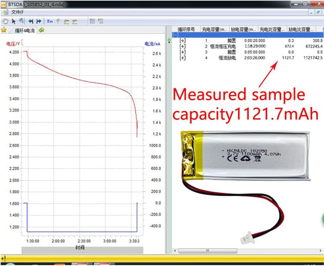Click the 1:18:29:000 duration cell
Viewport: 324px width, 266px height.
(x=255, y=46)
